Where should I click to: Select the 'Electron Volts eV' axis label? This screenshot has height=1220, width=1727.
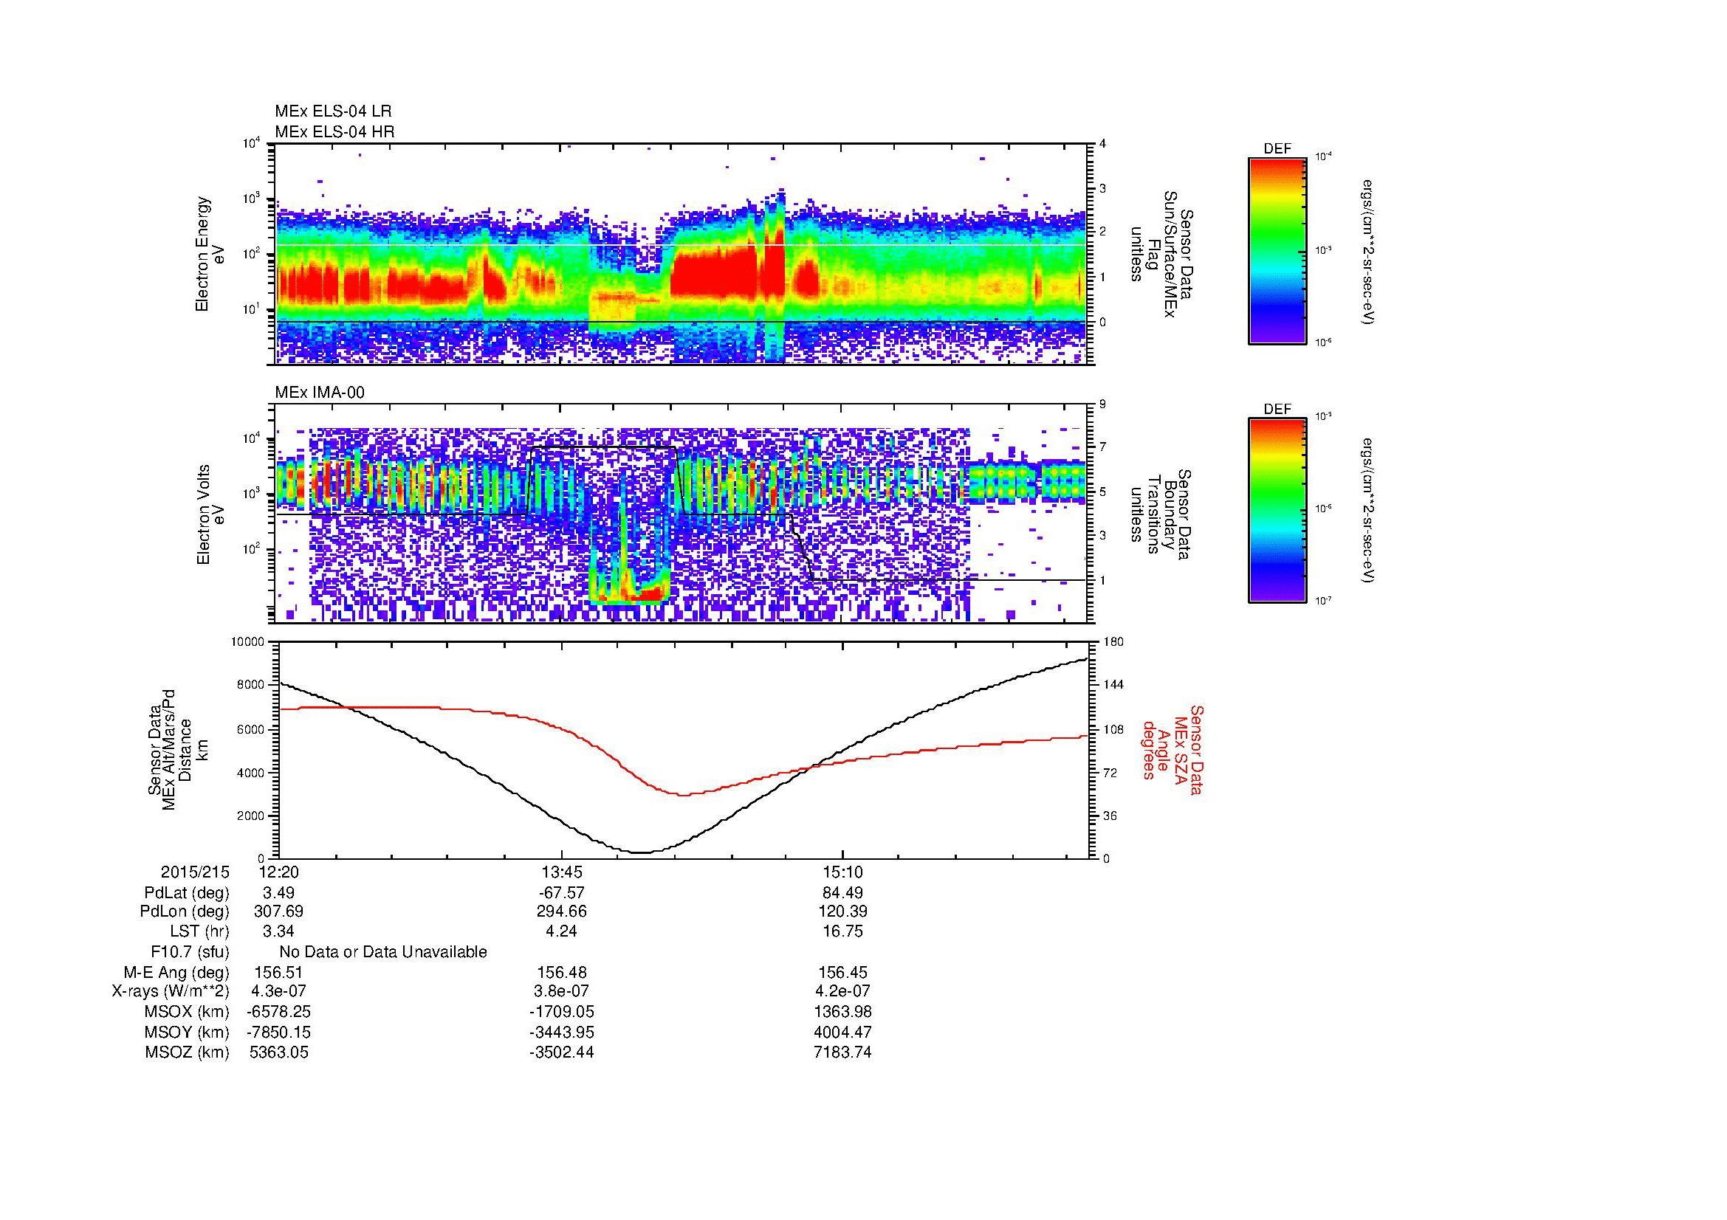(x=210, y=515)
